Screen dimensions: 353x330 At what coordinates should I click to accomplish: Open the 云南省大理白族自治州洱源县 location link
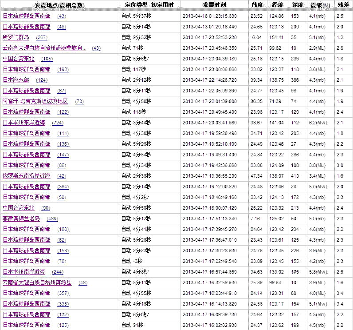tap(37, 282)
